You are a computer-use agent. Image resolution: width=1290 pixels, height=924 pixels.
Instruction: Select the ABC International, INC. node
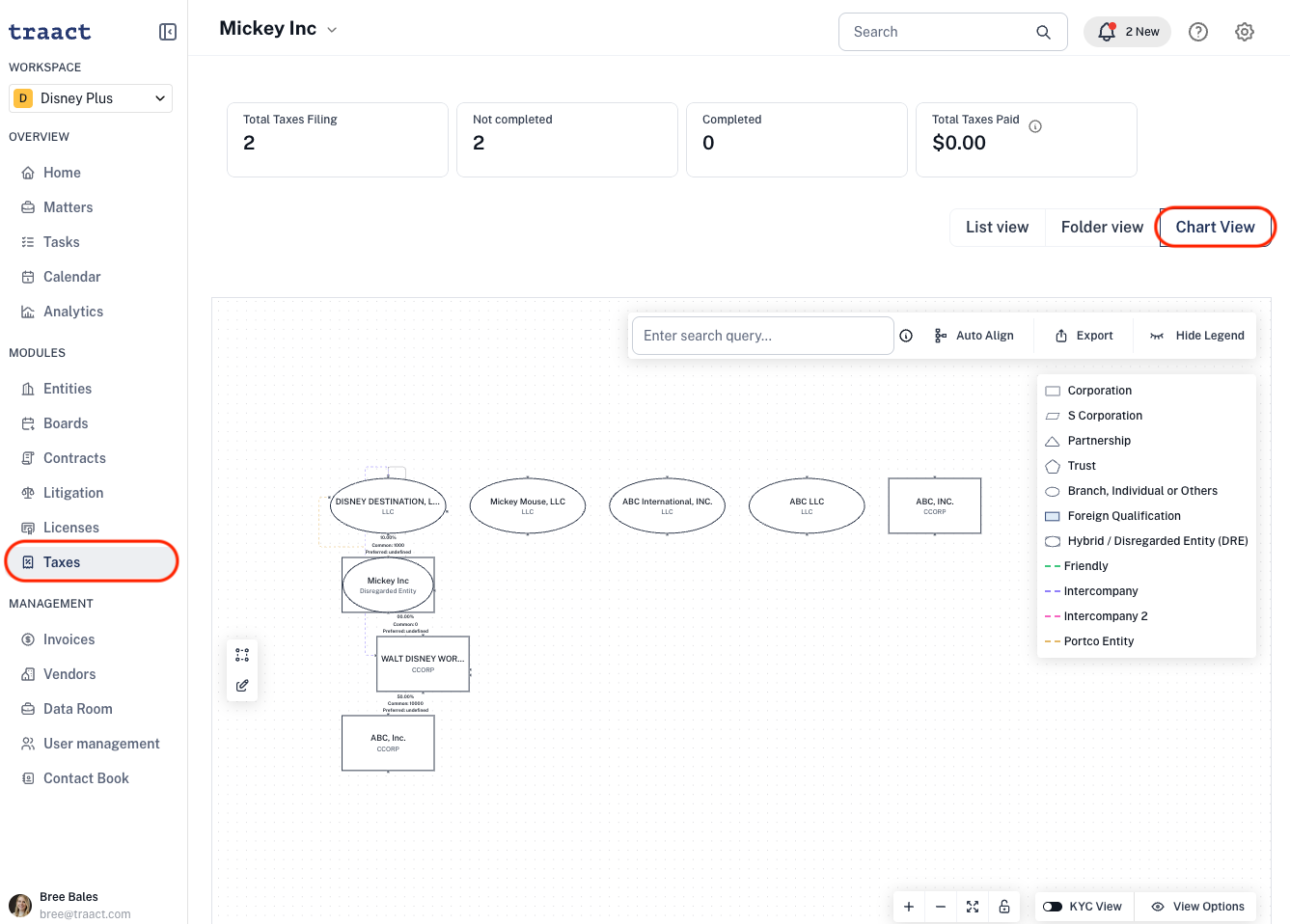pos(668,505)
